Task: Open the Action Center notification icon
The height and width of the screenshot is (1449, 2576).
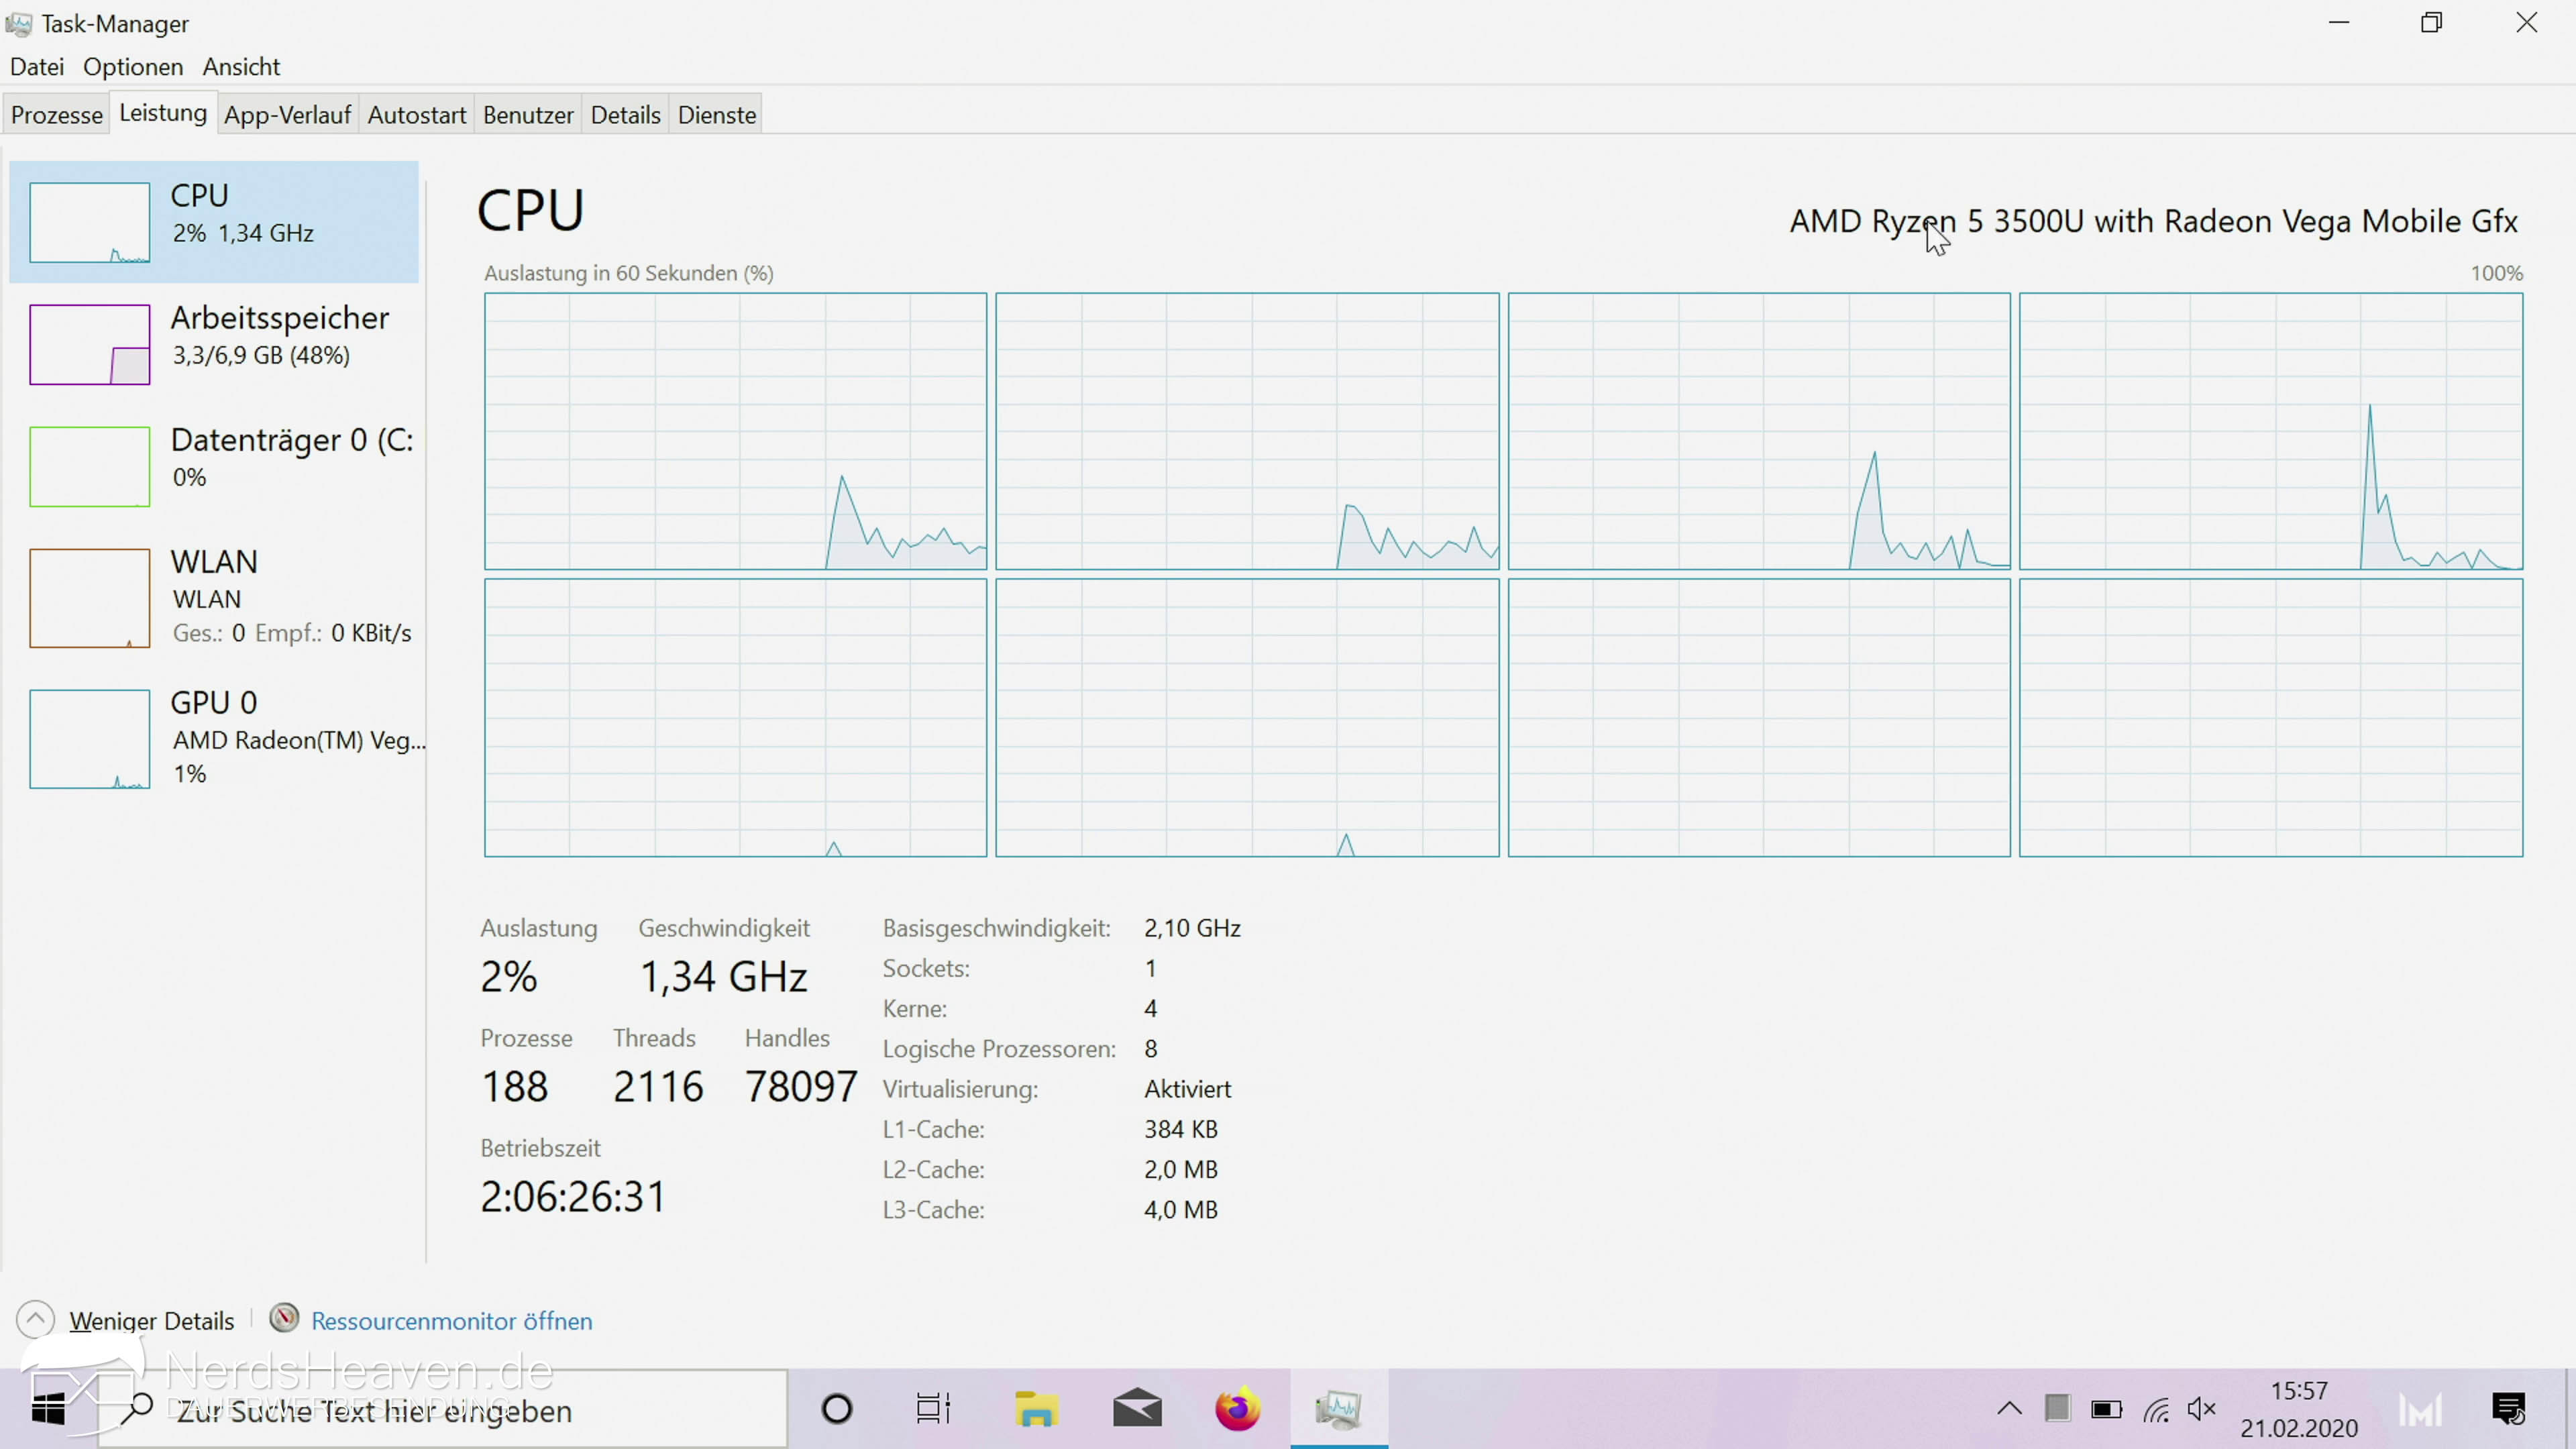Action: (x=2509, y=1410)
